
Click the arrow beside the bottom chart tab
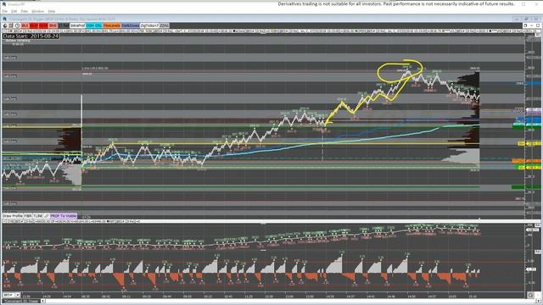[43, 302]
